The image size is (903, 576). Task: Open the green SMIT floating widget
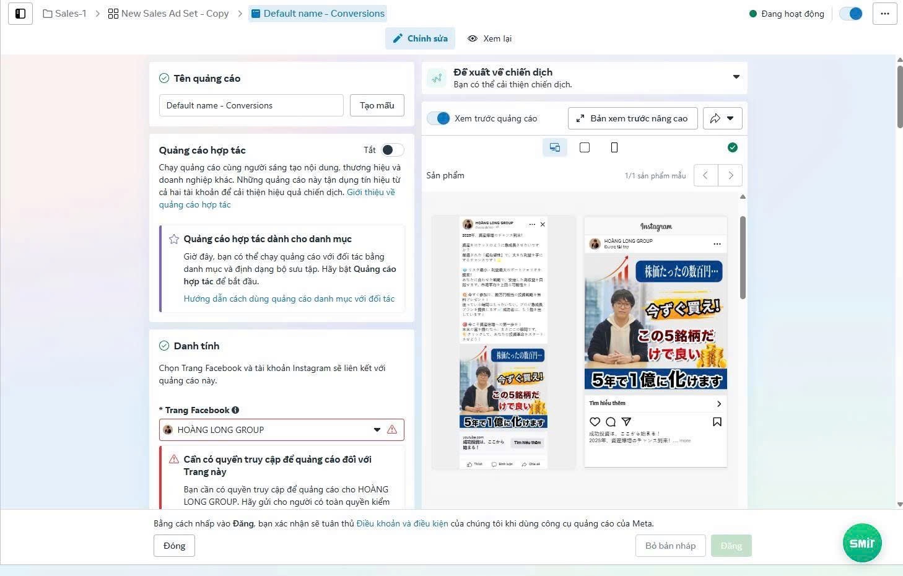[862, 543]
